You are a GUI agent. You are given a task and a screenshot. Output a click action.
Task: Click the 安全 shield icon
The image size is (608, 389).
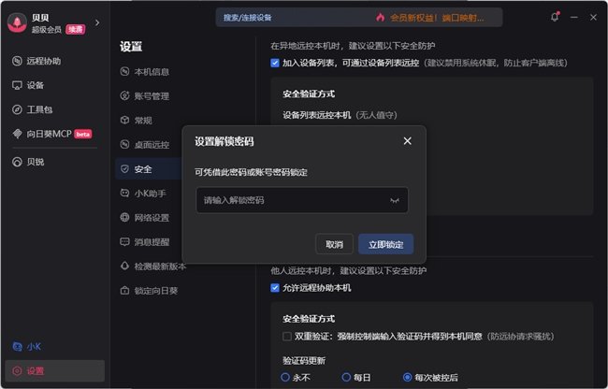point(124,168)
